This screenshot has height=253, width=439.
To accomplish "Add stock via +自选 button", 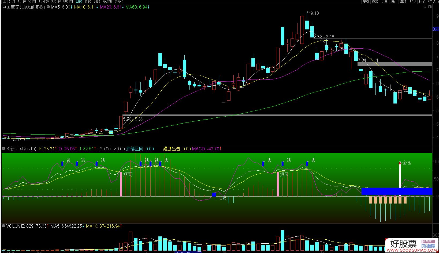I will click(432, 1).
